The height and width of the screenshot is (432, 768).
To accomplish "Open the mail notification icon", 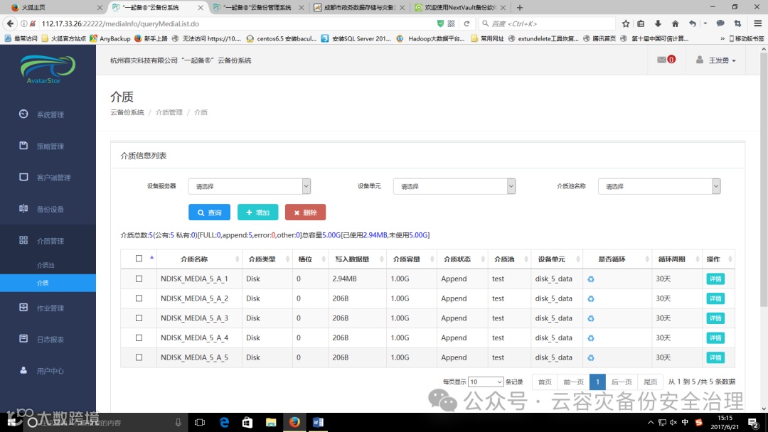I will (662, 60).
